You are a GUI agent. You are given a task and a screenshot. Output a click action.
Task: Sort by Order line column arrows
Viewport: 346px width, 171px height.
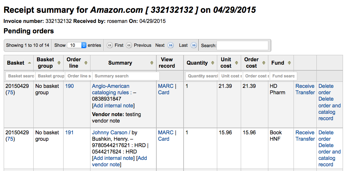(x=86, y=63)
